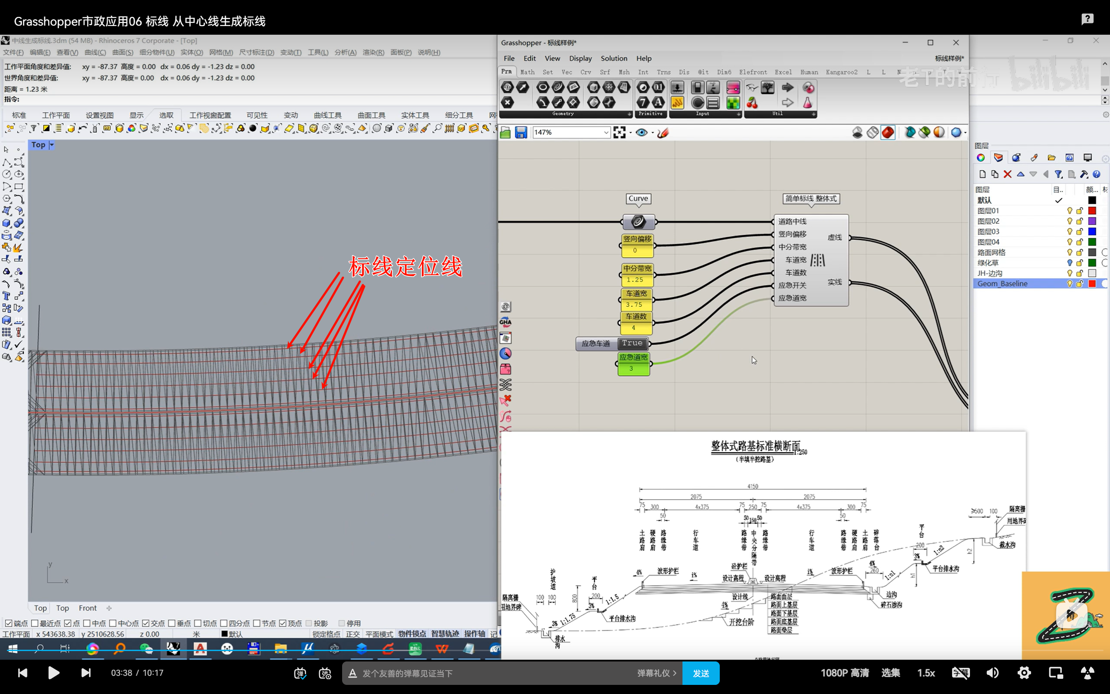This screenshot has width=1110, height=694.
Task: Toggle the True value of 应急车道
Action: pyautogui.click(x=632, y=343)
